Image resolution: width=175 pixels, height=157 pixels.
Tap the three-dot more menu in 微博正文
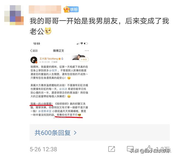87,51
